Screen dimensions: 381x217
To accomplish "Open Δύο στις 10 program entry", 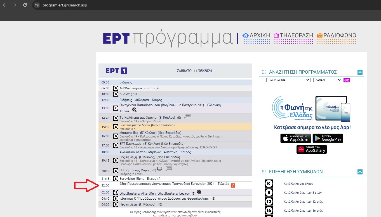I will click(128, 94).
